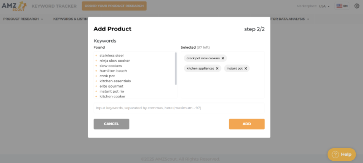Open the EN language selector
This screenshot has height=163, width=363.
point(342,6)
